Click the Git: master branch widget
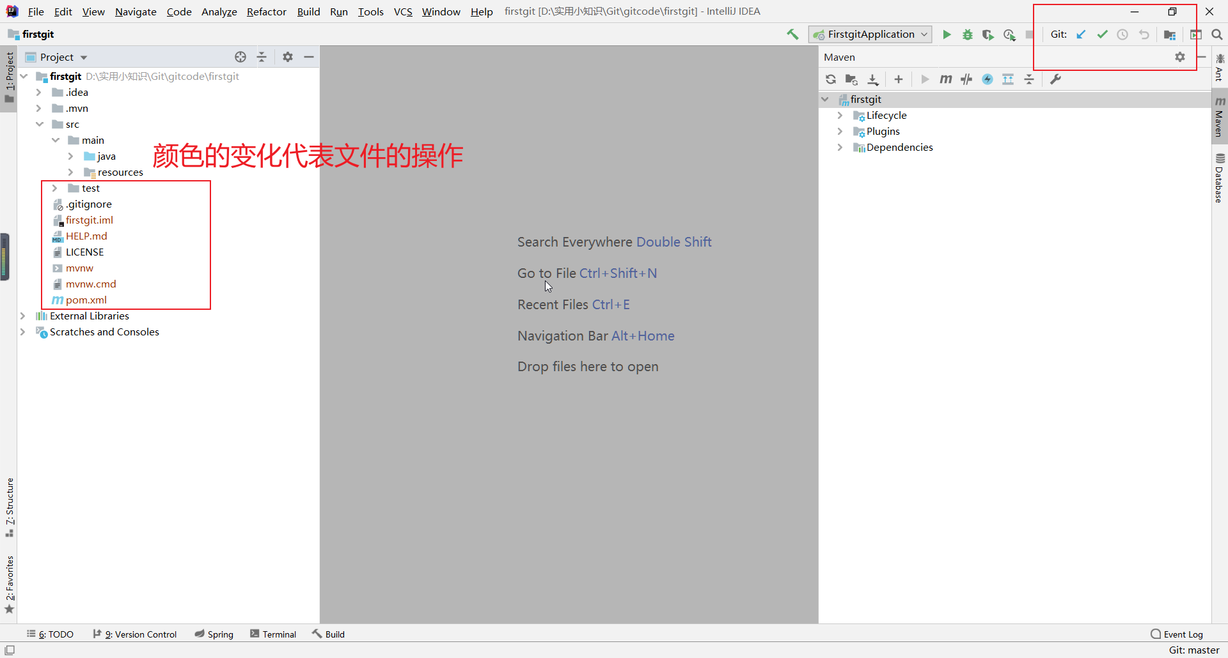Screen dimensions: 1228x658 [x=1194, y=650]
